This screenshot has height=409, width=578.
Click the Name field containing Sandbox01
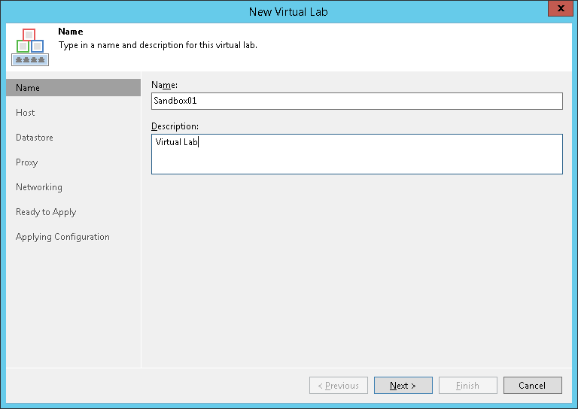click(x=357, y=101)
